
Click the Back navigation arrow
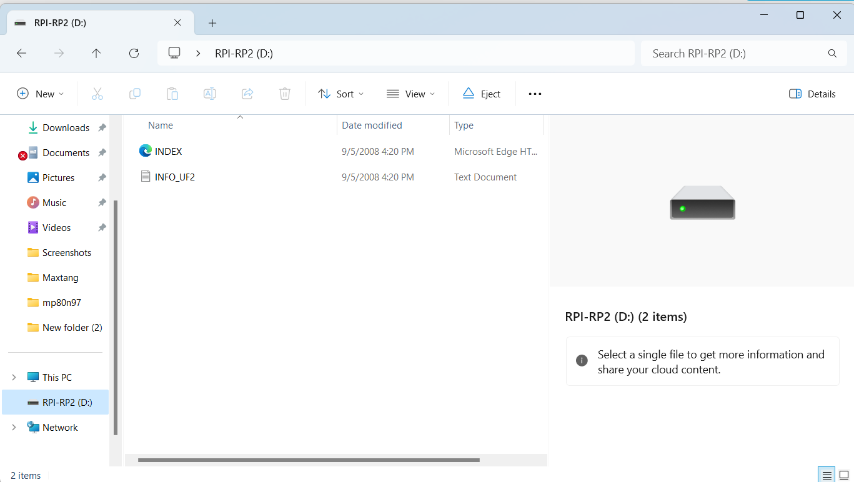pyautogui.click(x=21, y=54)
